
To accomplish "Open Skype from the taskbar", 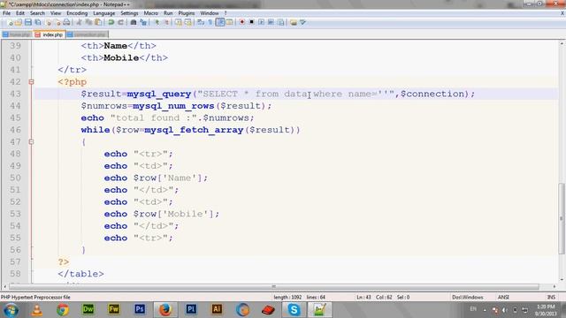I will [x=294, y=309].
